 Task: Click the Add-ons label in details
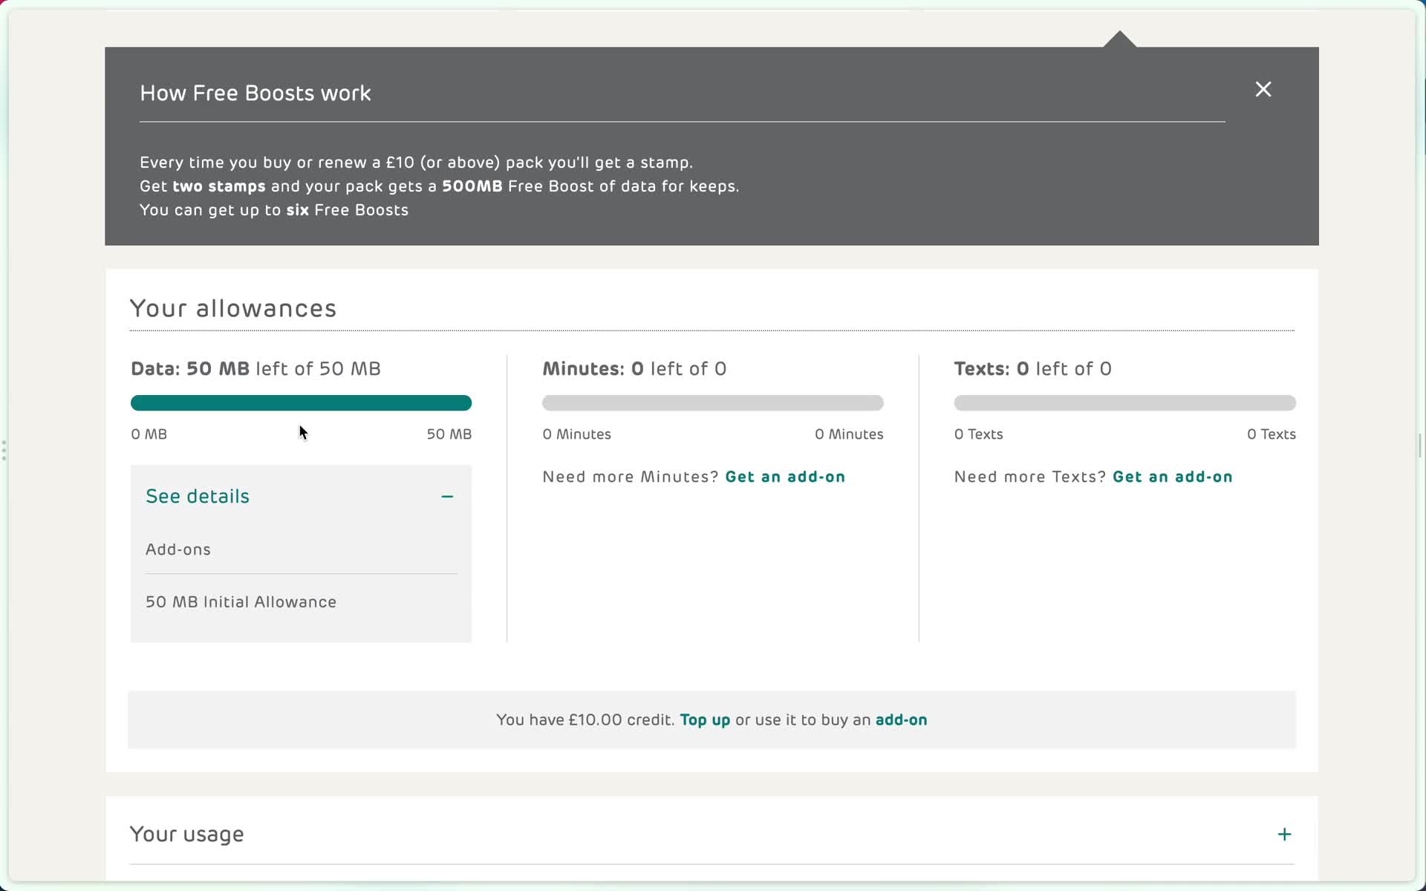tap(178, 549)
